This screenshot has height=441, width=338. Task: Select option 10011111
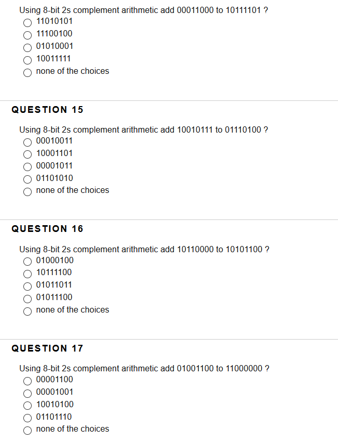(28, 60)
